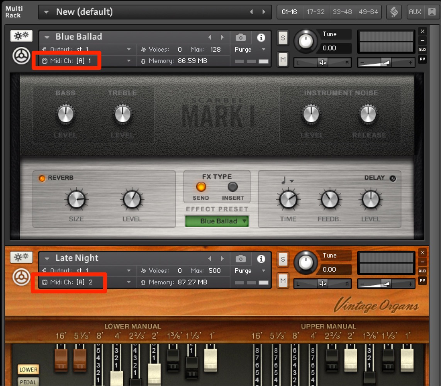The image size is (441, 386).
Task: Click the Kontakt S logo beside Late Night
Action: 21,277
